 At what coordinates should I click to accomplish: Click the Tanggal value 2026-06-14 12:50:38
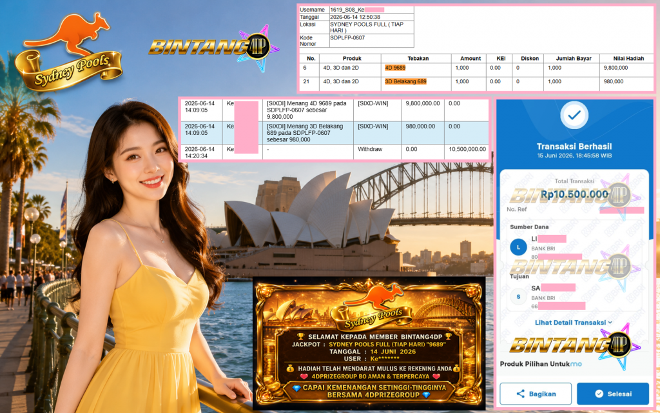pyautogui.click(x=355, y=17)
